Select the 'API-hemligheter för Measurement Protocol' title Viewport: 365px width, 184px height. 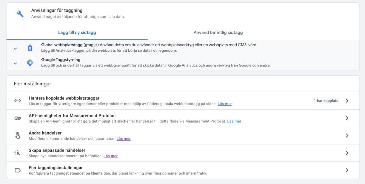72,115
